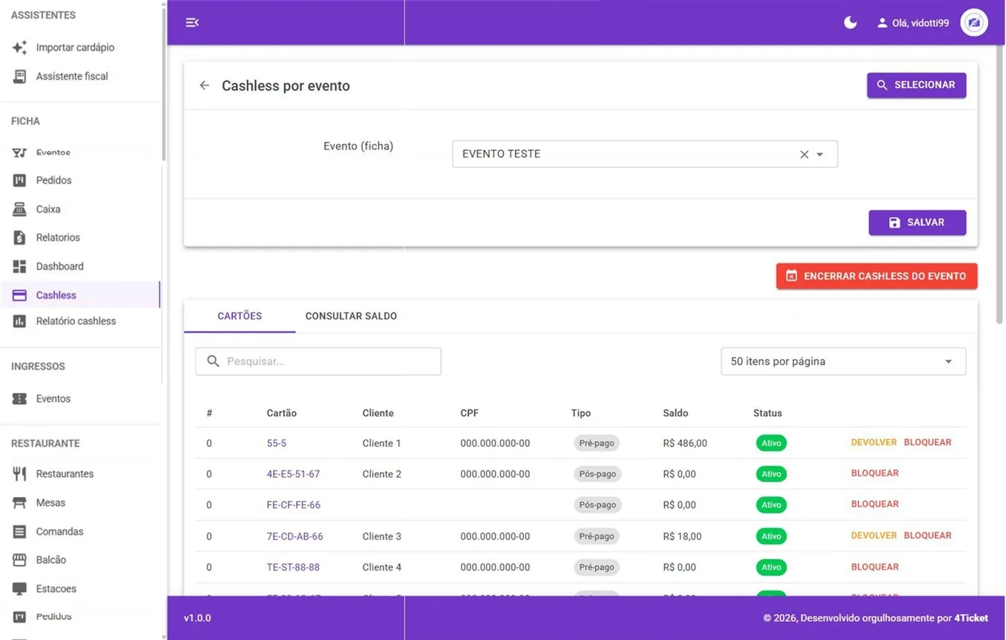This screenshot has width=1006, height=640.
Task: Click the Pesquisar search field
Action: pyautogui.click(x=318, y=361)
